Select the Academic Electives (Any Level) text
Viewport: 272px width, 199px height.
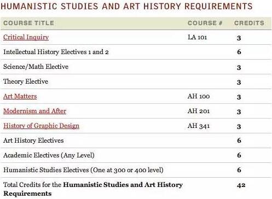coord(49,155)
